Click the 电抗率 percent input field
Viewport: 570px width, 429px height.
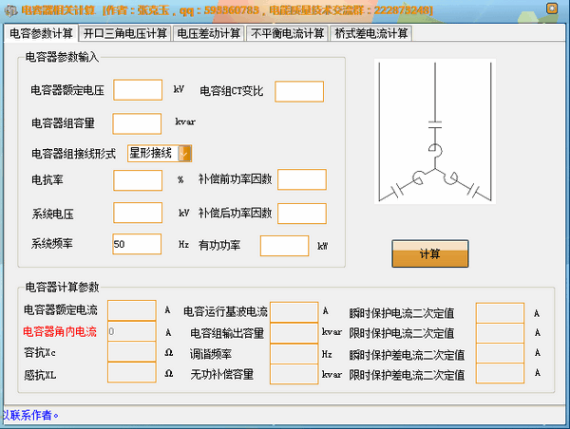(x=138, y=180)
